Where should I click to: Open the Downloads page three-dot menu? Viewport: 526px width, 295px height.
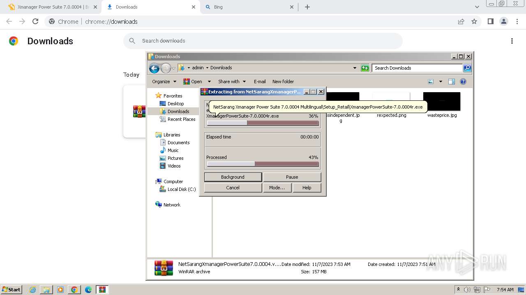[x=512, y=41]
